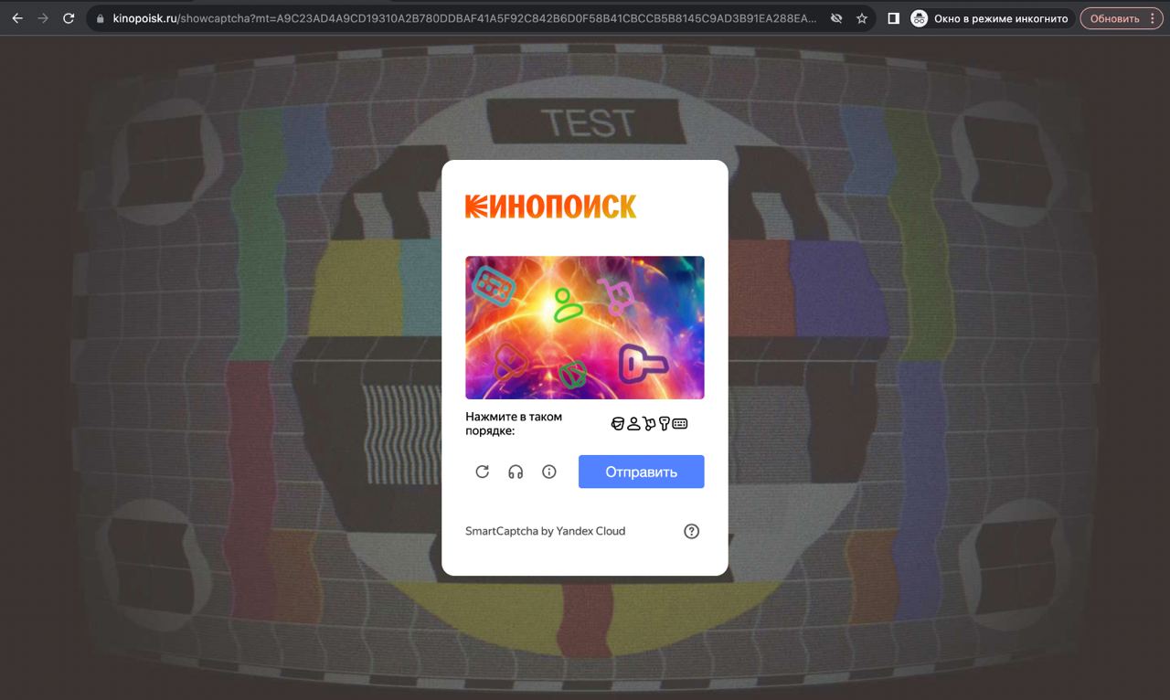The width and height of the screenshot is (1170, 700).
Task: Click the incognito mode indicator icon
Action: tap(920, 18)
